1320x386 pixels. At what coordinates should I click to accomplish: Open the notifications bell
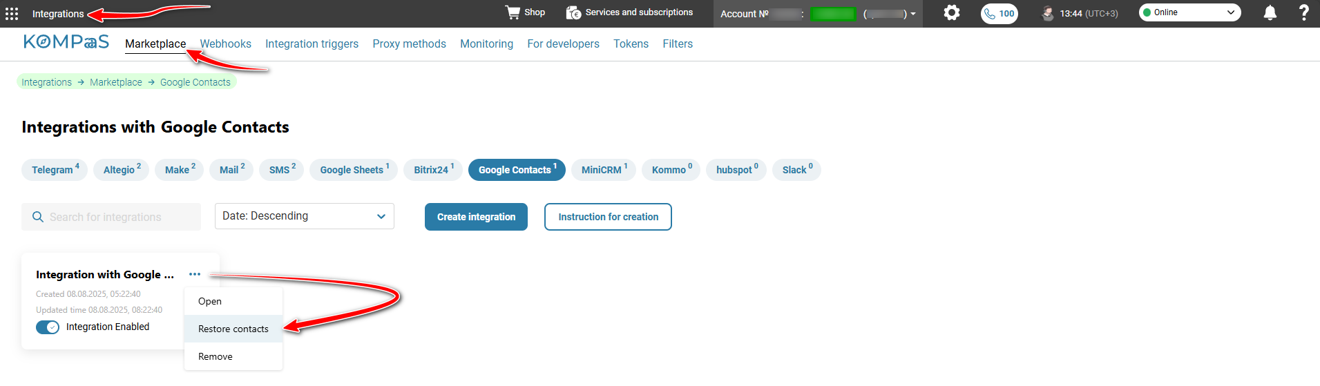[1270, 13]
